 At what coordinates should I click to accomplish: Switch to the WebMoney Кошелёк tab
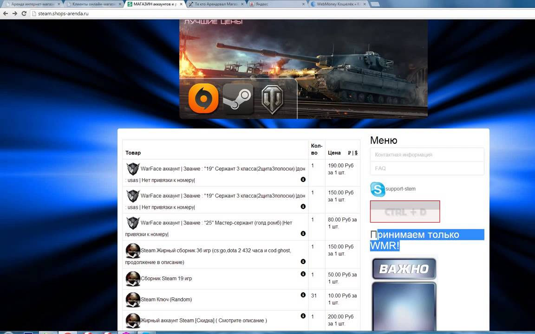click(339, 5)
